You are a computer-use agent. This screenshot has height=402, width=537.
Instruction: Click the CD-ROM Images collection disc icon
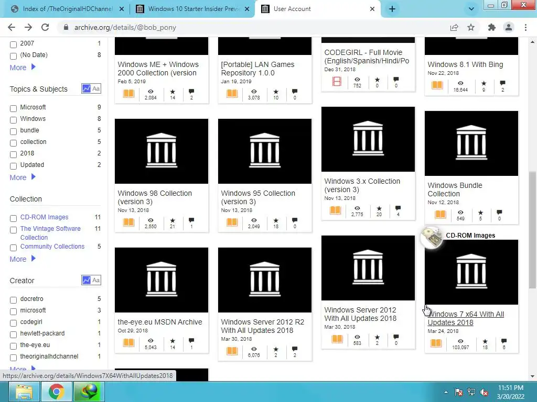point(432,237)
